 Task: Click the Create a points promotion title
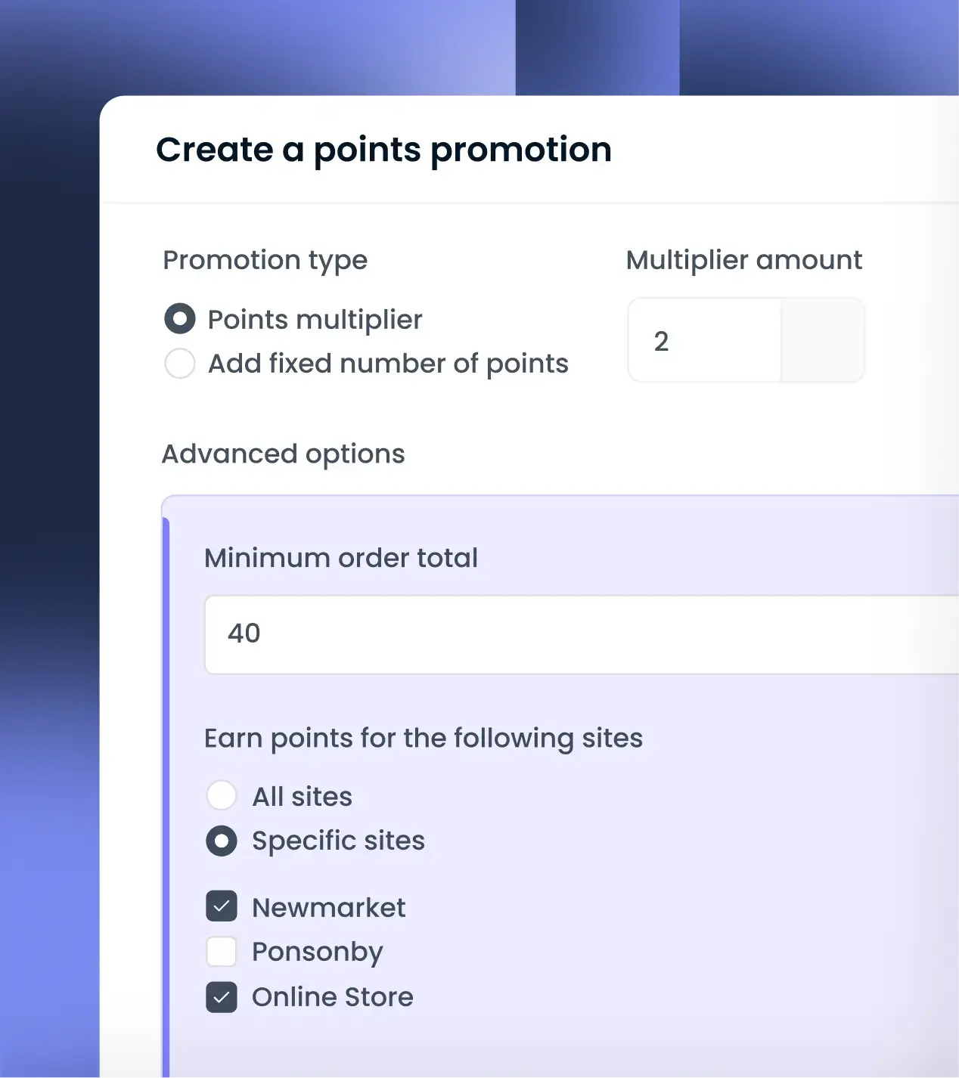[383, 150]
